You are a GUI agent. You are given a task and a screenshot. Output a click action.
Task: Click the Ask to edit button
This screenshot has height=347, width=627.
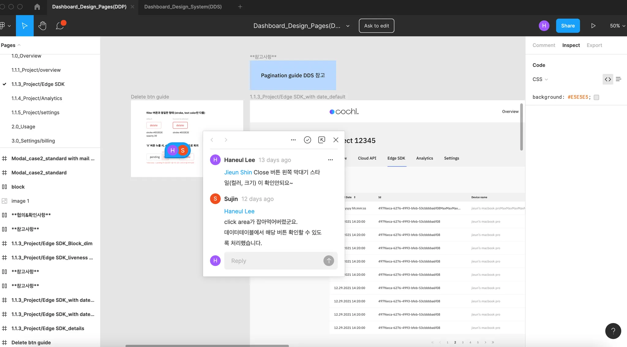click(x=376, y=26)
